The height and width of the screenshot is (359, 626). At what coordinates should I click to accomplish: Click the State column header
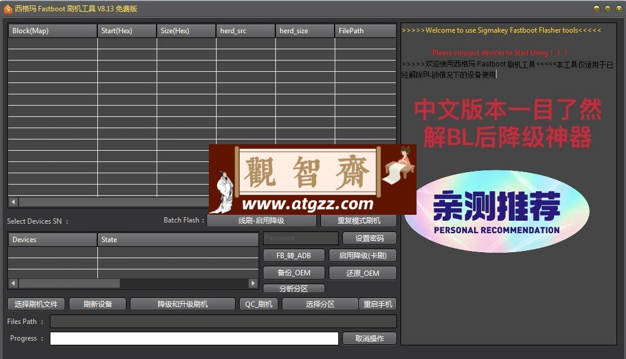pyautogui.click(x=177, y=240)
